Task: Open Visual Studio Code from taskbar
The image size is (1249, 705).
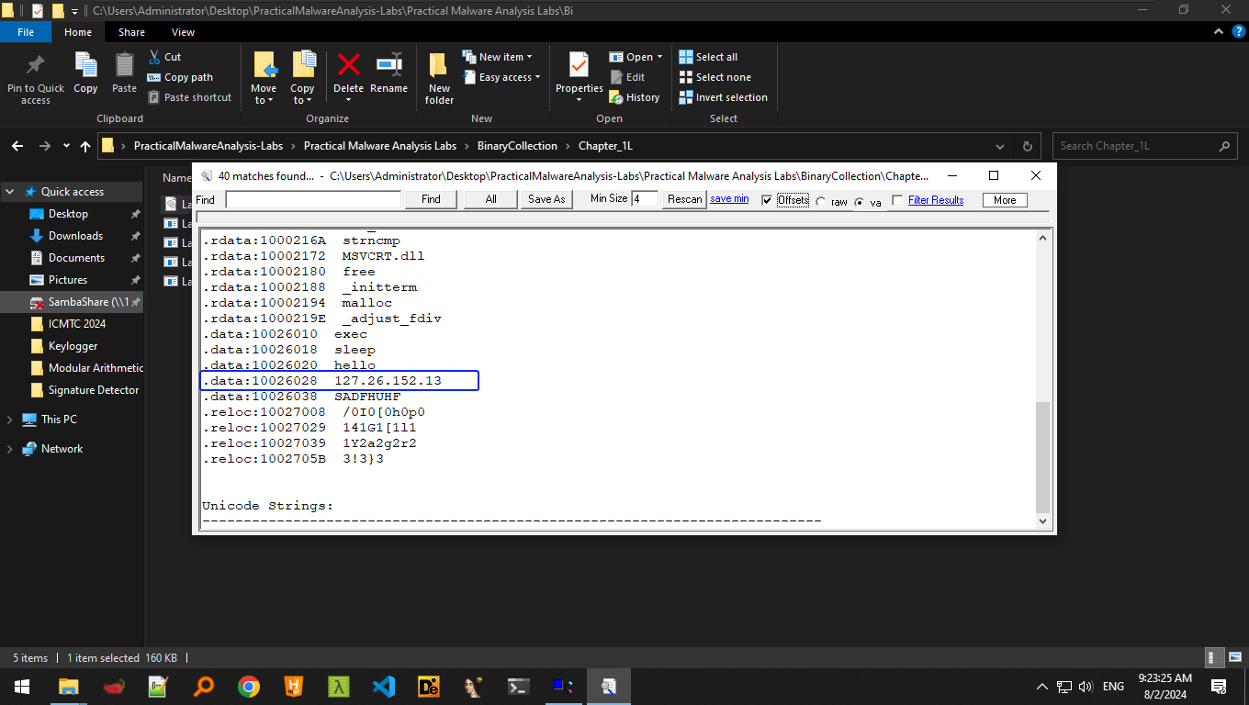Action: (384, 687)
